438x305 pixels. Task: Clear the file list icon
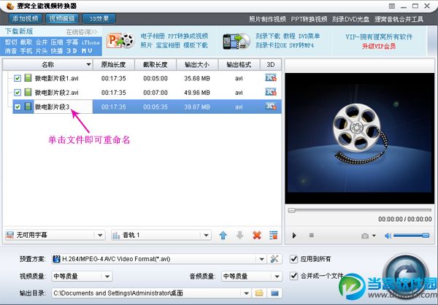pyautogui.click(x=274, y=236)
